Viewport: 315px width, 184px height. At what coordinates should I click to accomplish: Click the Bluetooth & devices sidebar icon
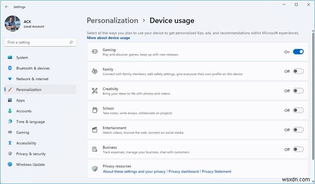[x=9, y=68]
